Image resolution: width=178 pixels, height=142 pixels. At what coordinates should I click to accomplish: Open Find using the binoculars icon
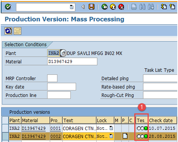142,7
